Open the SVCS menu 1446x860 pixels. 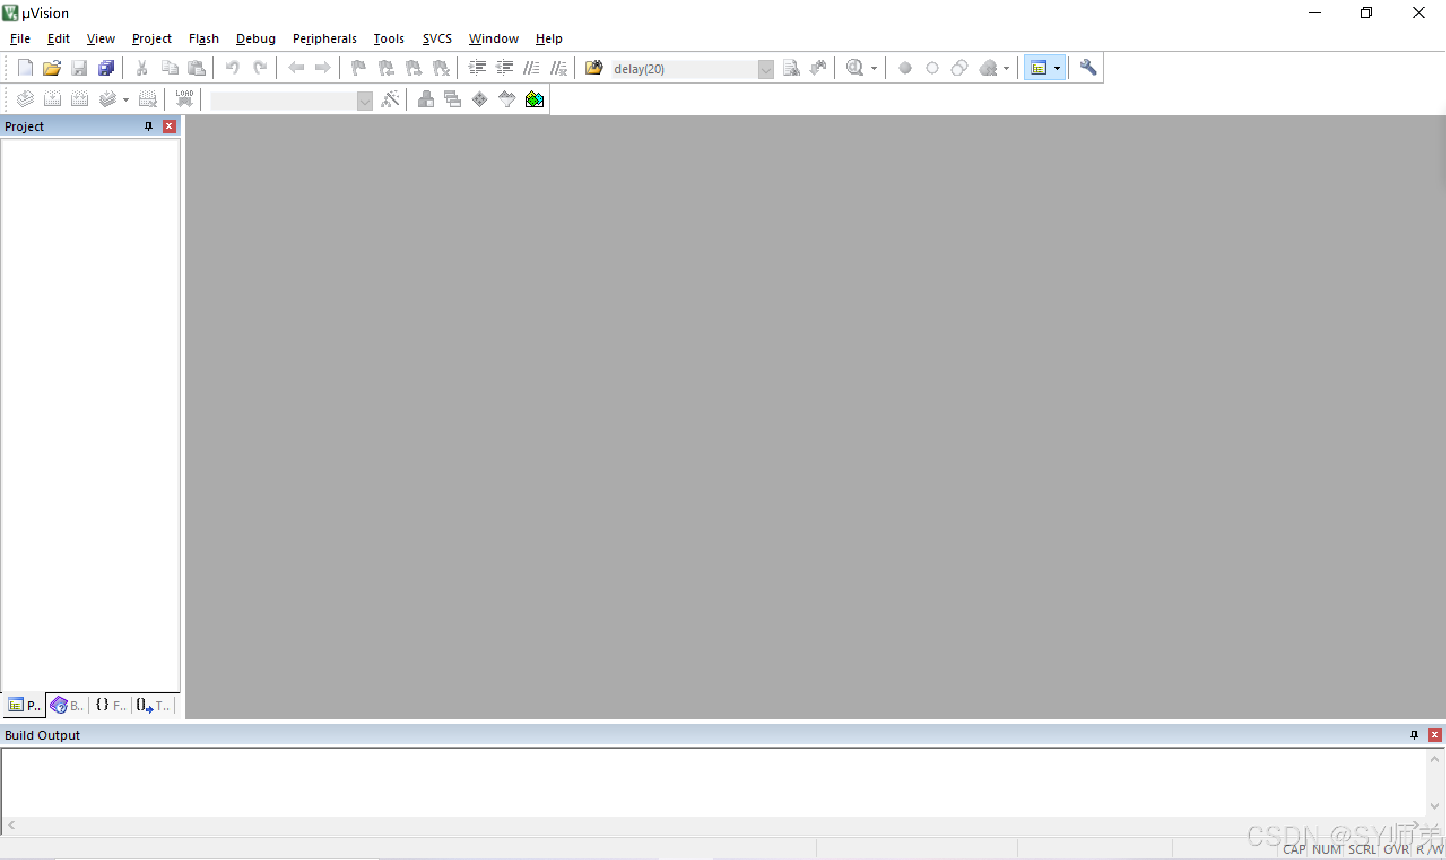point(437,38)
